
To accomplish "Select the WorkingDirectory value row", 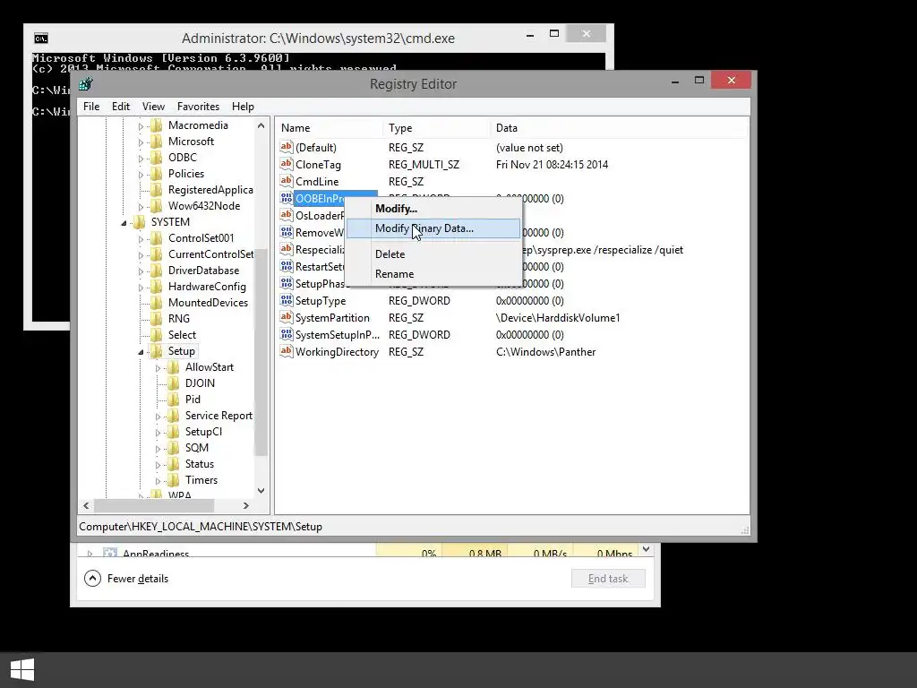I will point(512,351).
